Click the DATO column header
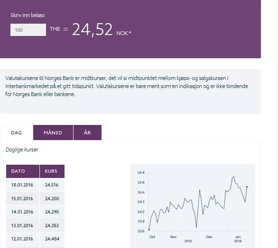Image resolution: width=278 pixels, height=248 pixels. [23, 171]
